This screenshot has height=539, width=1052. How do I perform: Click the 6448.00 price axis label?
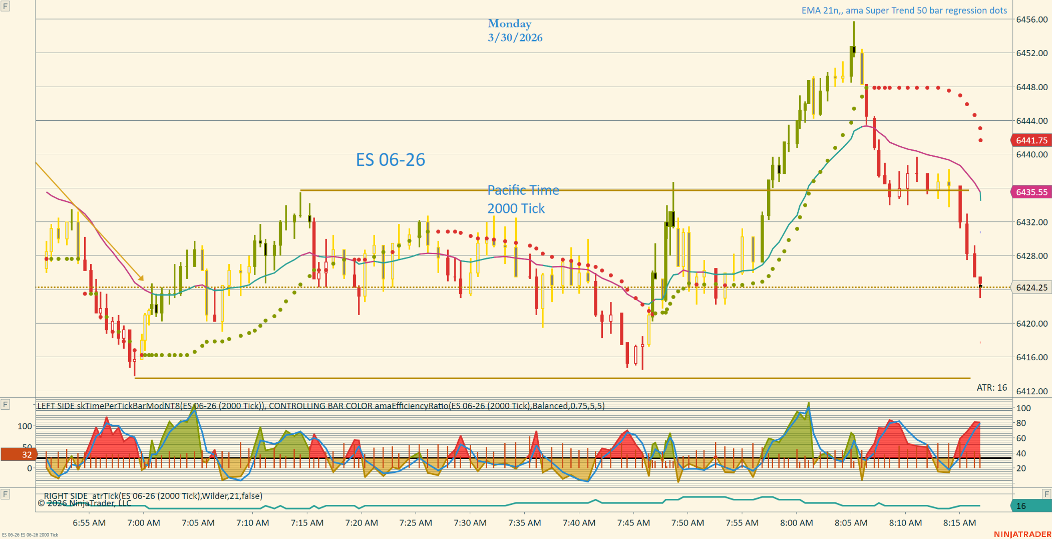[x=1032, y=87]
